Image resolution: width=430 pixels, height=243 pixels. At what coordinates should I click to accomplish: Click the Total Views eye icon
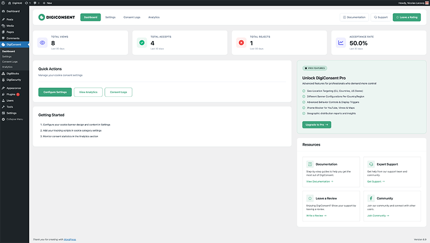[x=42, y=43]
